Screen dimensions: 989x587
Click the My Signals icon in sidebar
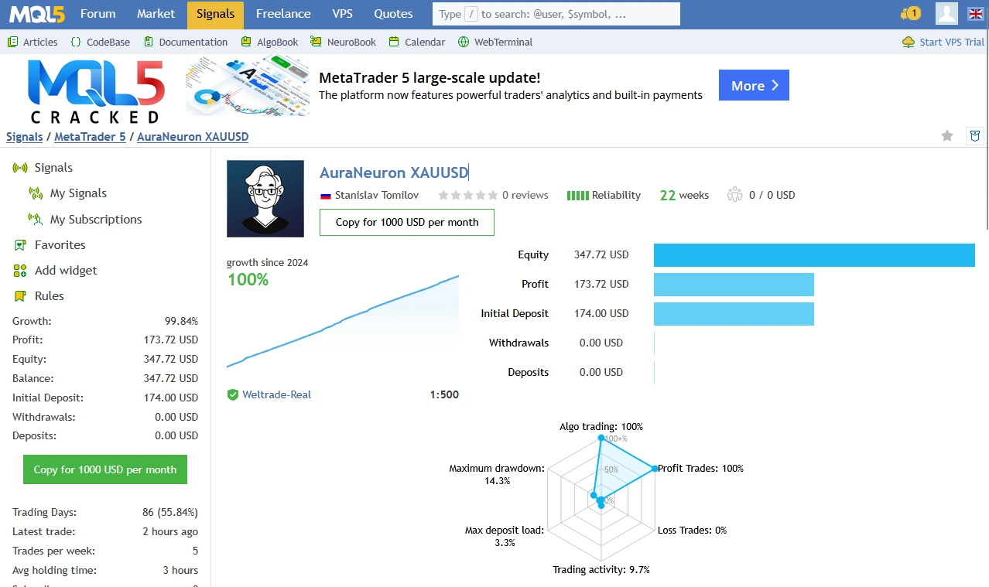36,193
